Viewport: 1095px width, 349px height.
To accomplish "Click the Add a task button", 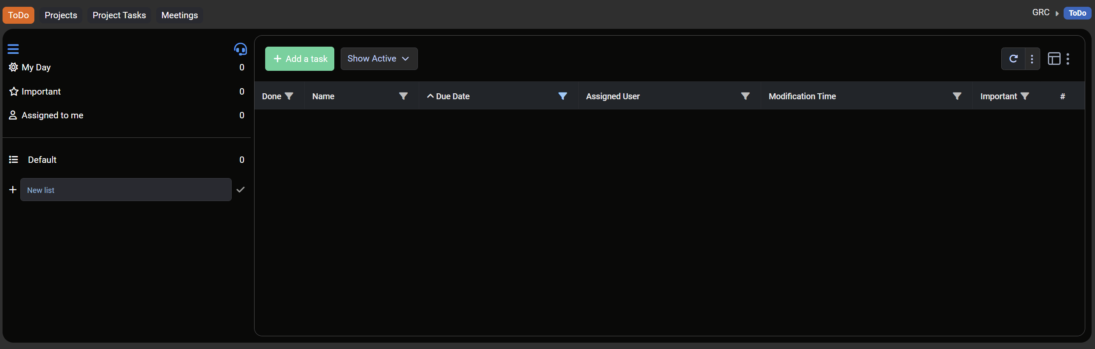I will (x=300, y=59).
